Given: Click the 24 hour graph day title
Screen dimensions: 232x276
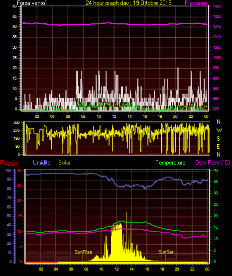Looking at the screenshot, I should click(x=128, y=3).
